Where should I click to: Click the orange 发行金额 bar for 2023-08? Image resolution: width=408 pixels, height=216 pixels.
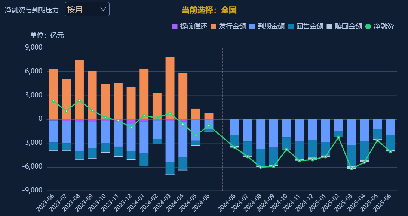[79, 90]
